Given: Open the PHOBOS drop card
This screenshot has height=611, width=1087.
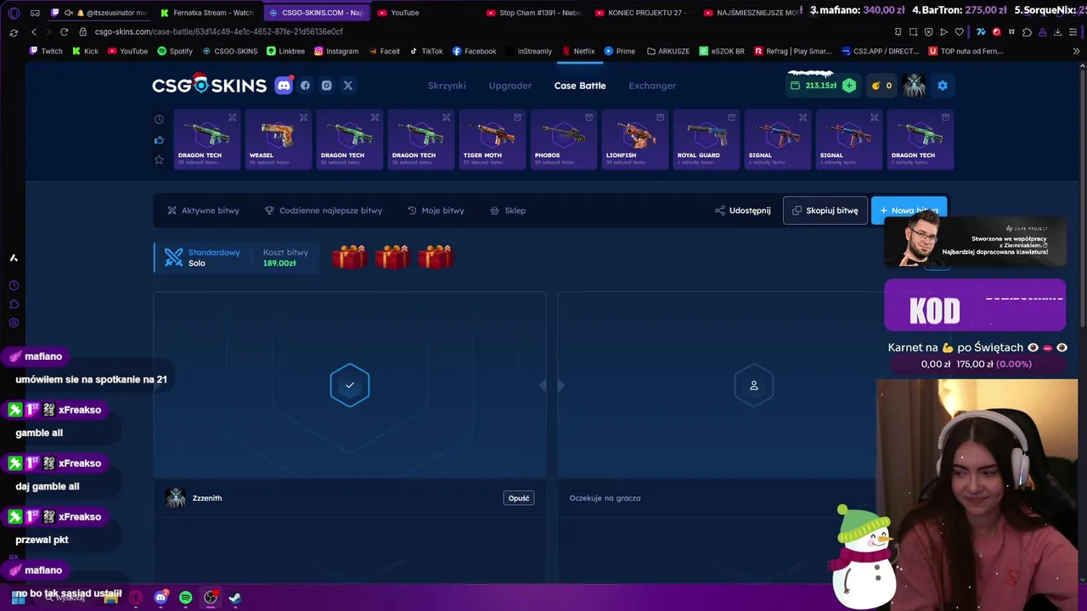Looking at the screenshot, I should (563, 140).
